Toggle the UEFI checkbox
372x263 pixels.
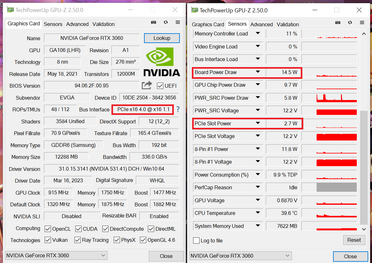[160, 86]
